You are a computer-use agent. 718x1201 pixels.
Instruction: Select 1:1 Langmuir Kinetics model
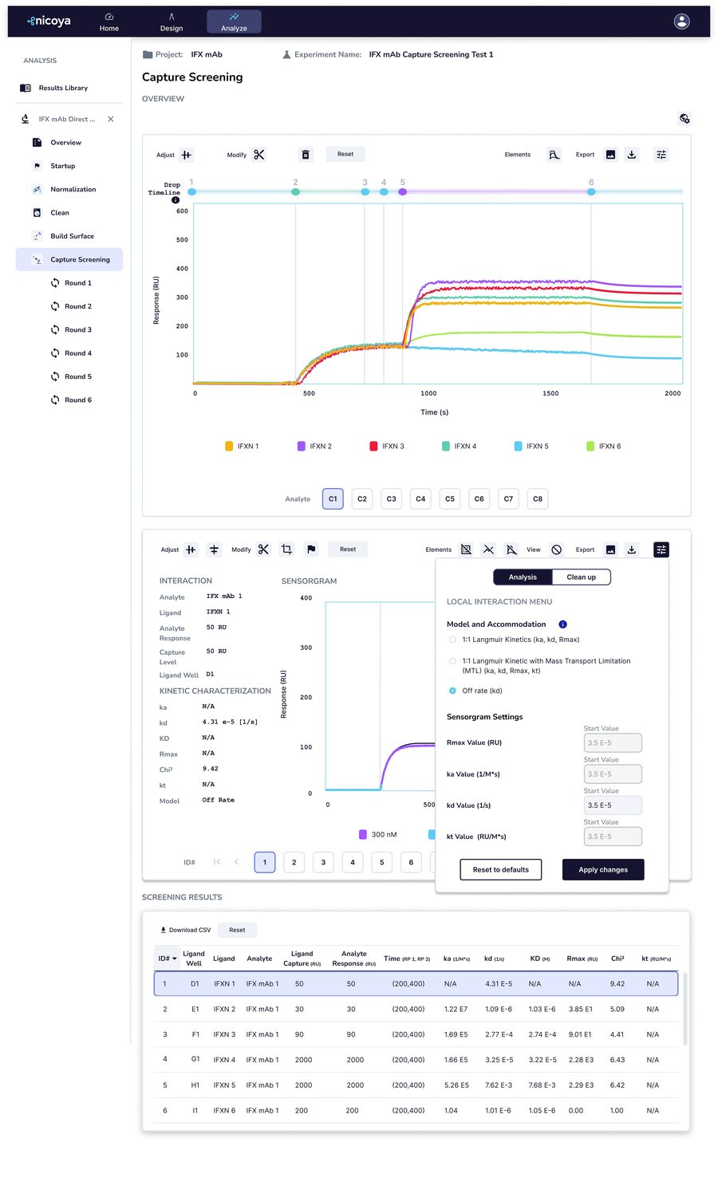pyautogui.click(x=452, y=640)
